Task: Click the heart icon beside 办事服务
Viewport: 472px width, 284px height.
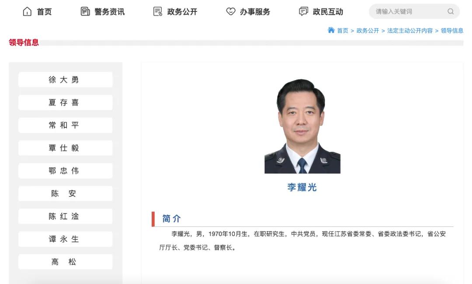Action: pyautogui.click(x=229, y=11)
